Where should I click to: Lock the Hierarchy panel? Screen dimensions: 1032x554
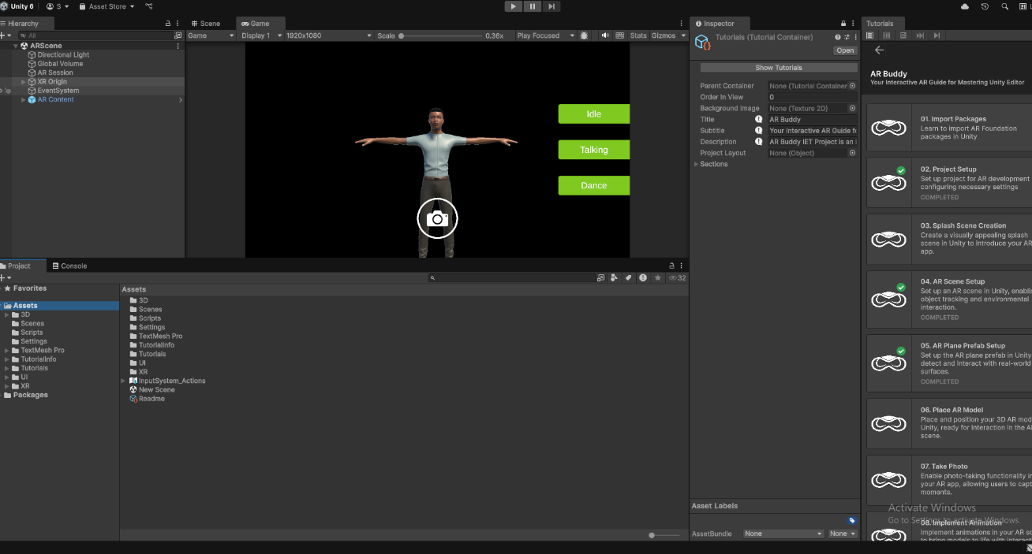(167, 24)
